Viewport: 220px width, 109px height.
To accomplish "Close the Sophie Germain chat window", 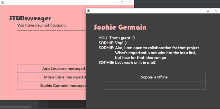I will tap(216, 11).
